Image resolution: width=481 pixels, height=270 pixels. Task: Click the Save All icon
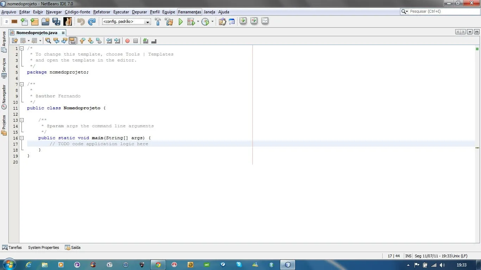tap(56, 22)
